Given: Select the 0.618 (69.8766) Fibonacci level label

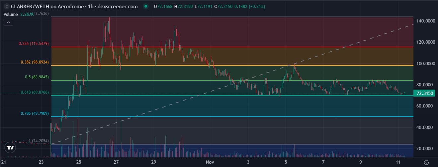Looking at the screenshot, I should (34, 92).
